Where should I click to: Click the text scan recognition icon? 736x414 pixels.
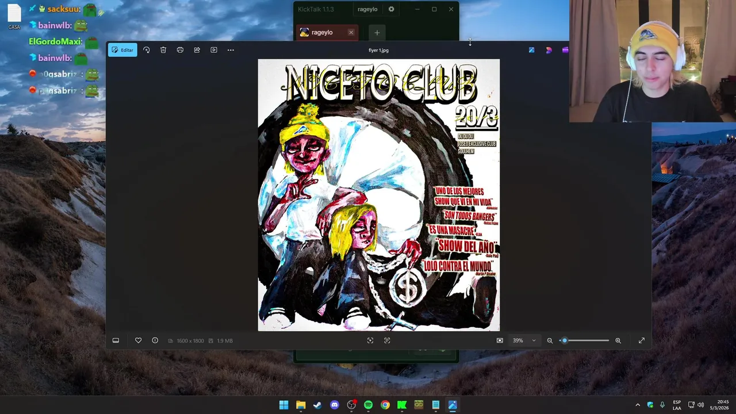[387, 340]
